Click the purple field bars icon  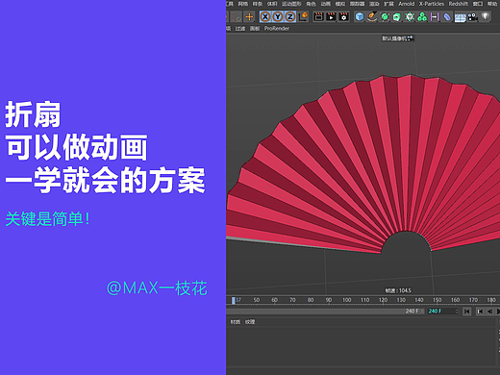click(435, 16)
